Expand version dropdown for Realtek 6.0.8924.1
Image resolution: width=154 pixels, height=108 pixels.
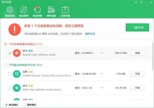tap(102, 53)
